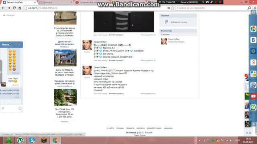
Task: Open the blue-roof house ad image
Action: 65,58
